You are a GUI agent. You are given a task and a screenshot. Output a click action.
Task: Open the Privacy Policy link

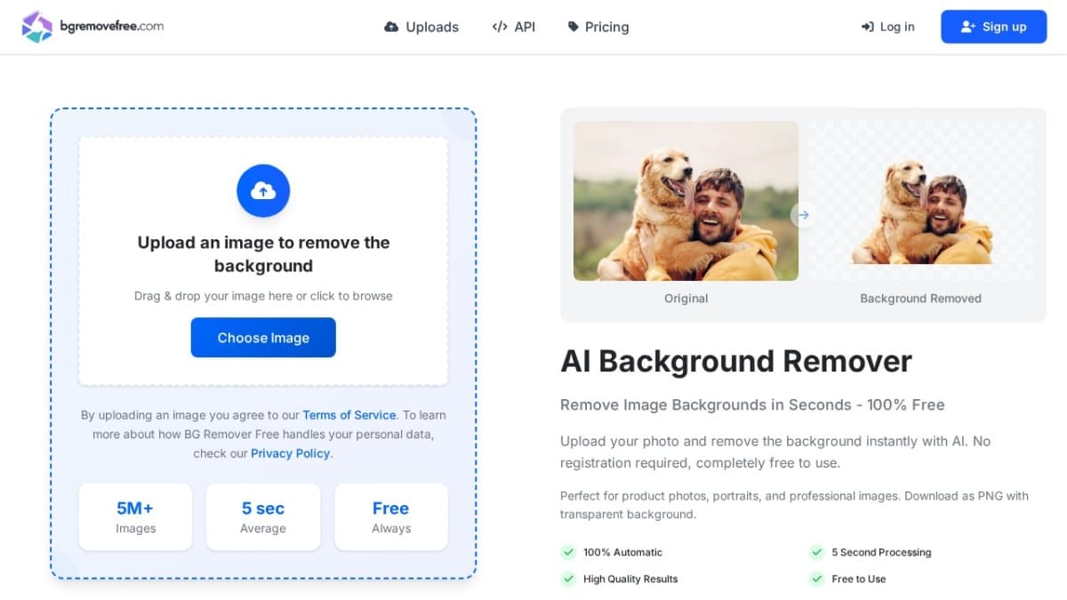coord(290,453)
